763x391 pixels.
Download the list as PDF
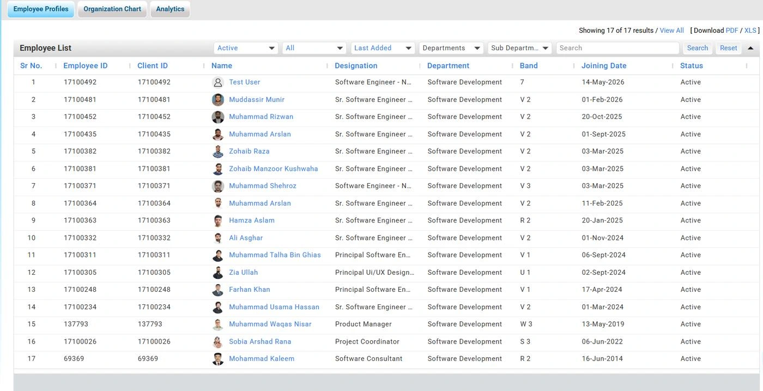[x=732, y=31]
